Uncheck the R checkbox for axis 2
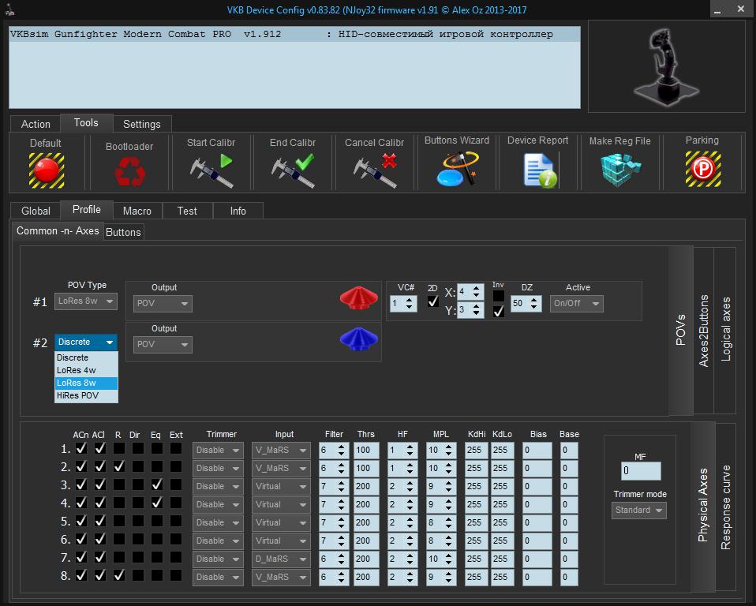 point(118,466)
